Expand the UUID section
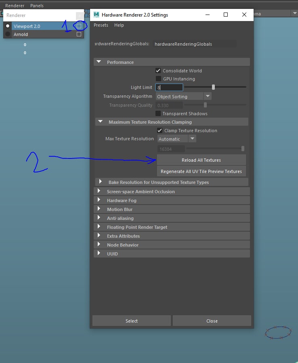Image resolution: width=298 pixels, height=363 pixels. coord(99,253)
